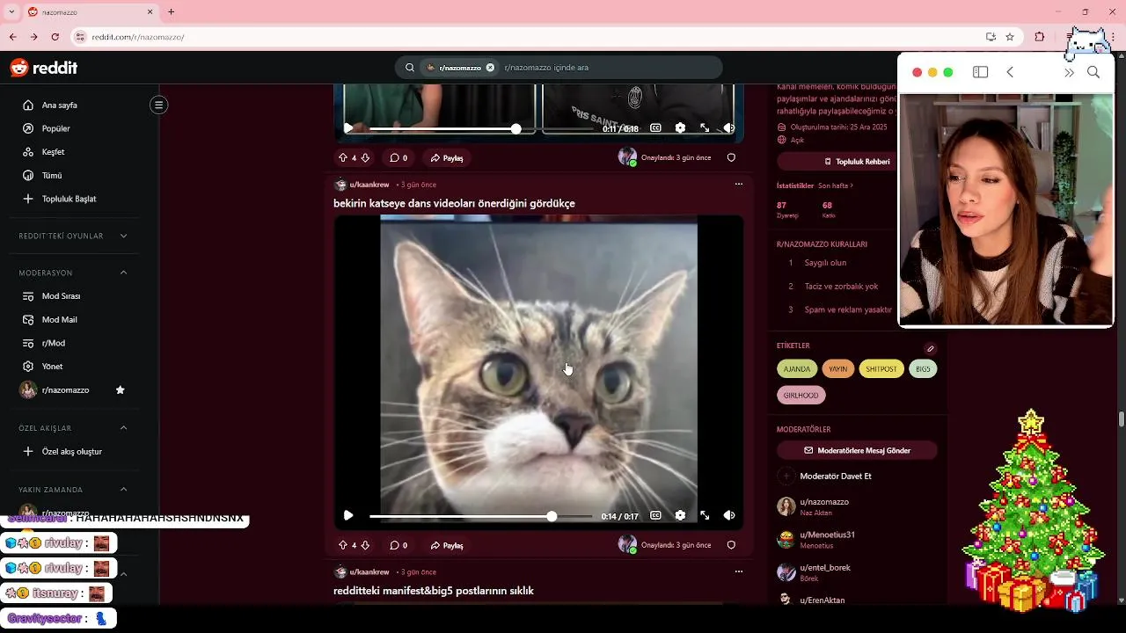Open u/entel_borek moderator profile
1126x633 pixels.
coord(825,568)
